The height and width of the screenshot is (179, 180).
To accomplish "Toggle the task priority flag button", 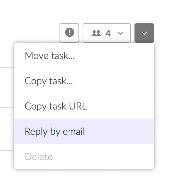I will [x=69, y=33].
